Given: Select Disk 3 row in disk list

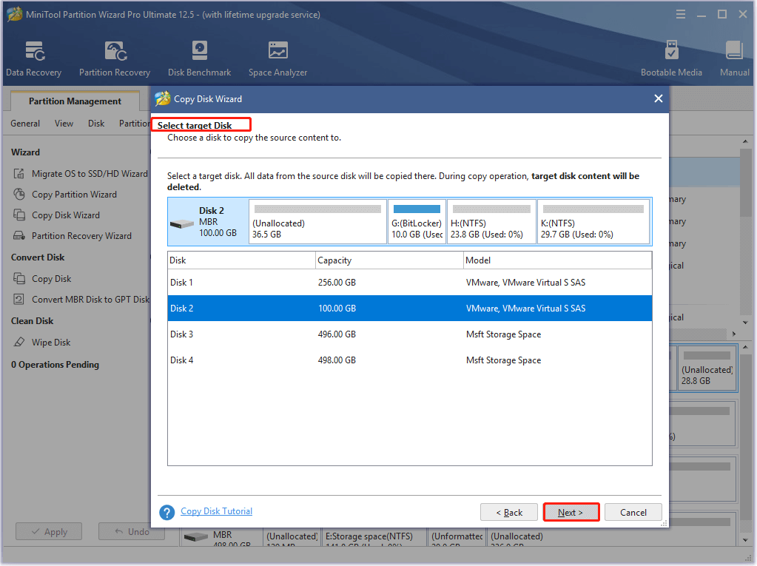Looking at the screenshot, I should [410, 334].
